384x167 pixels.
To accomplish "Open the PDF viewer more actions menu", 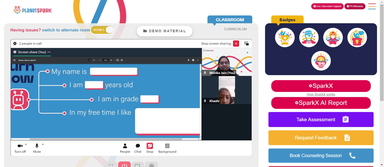I will coord(198,60).
